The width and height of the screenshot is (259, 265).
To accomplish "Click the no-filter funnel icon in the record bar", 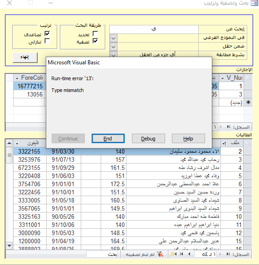I will tap(160, 254).
